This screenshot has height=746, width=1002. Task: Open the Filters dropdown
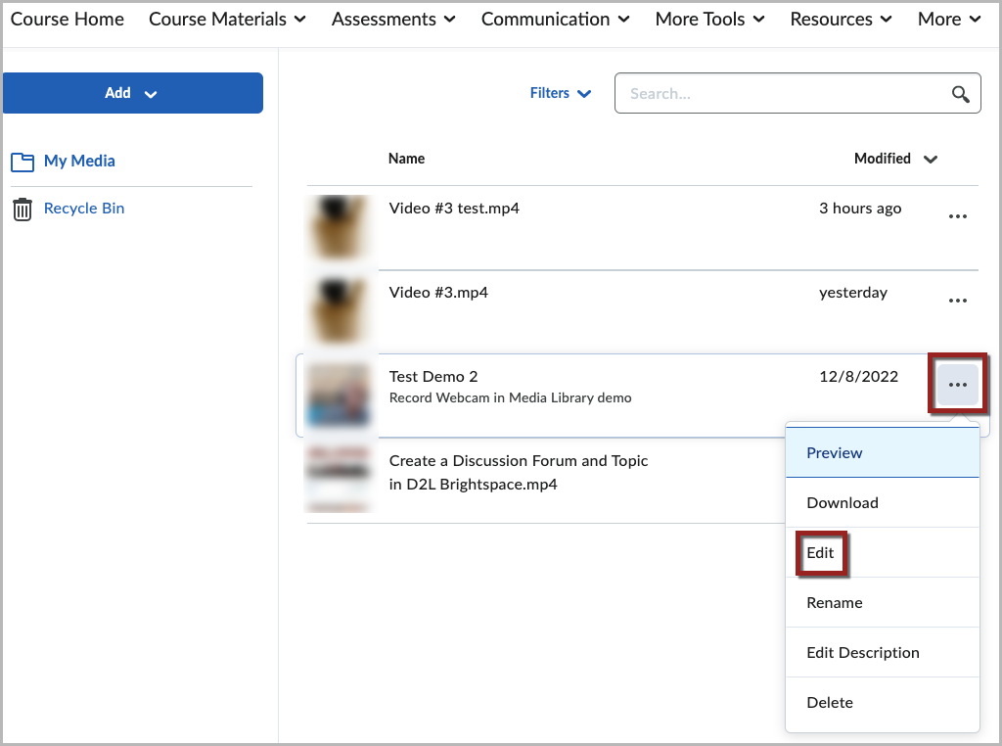pyautogui.click(x=561, y=93)
